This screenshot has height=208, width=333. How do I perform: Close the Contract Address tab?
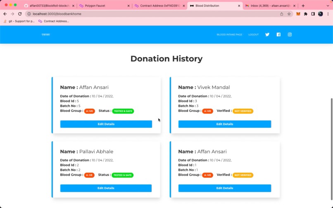point(184,6)
